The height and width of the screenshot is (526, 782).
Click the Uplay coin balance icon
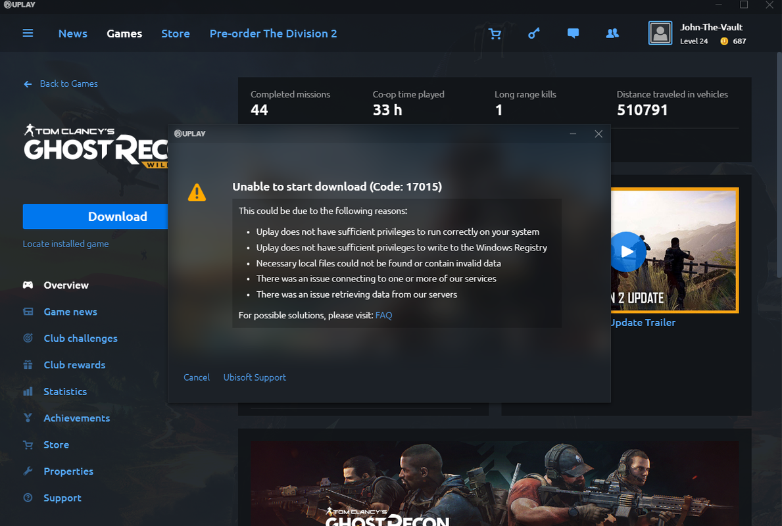point(724,41)
